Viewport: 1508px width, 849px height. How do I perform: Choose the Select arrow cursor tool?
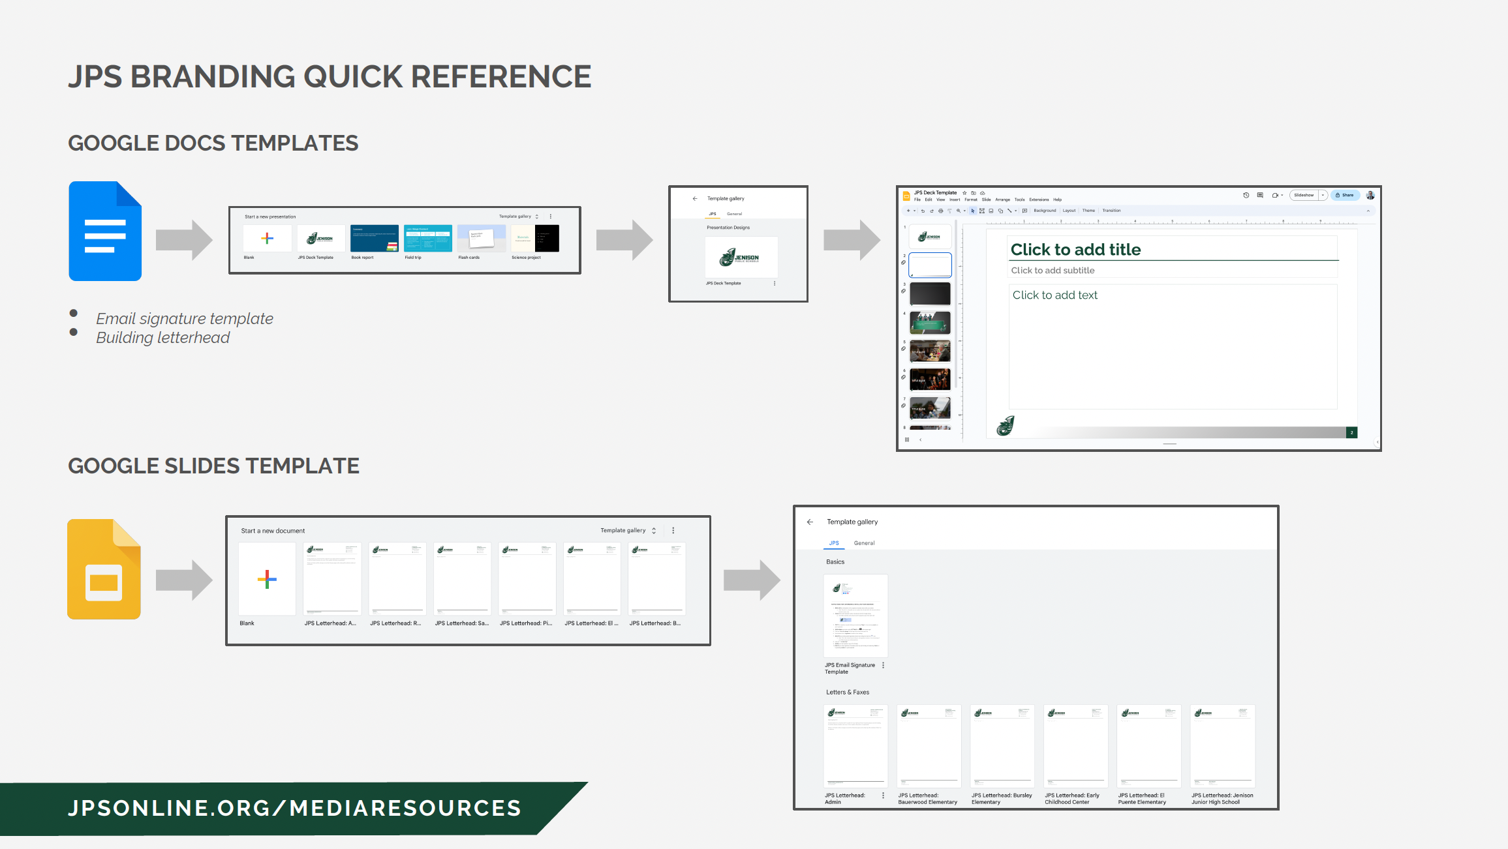tap(973, 211)
